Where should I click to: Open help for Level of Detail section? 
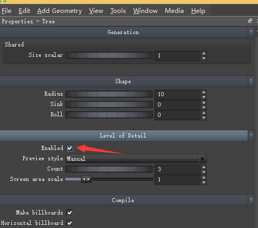pyautogui.click(x=251, y=135)
